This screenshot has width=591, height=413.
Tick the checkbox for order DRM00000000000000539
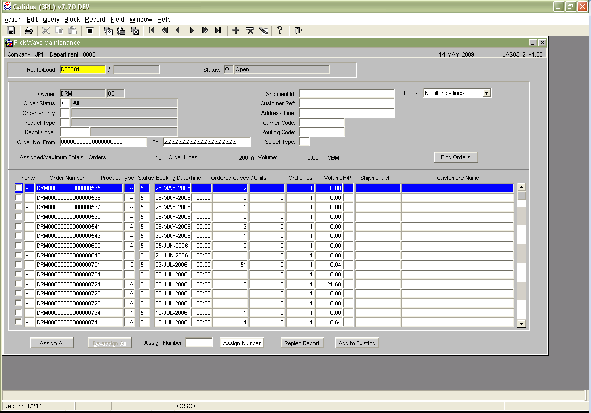19,217
